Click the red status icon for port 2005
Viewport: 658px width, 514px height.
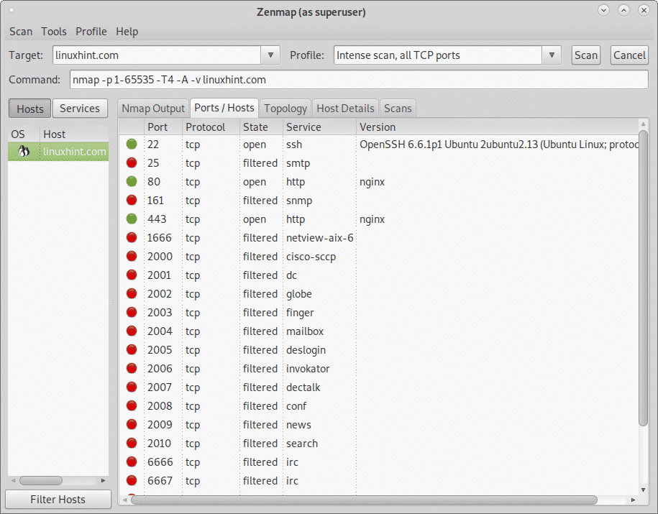(132, 349)
